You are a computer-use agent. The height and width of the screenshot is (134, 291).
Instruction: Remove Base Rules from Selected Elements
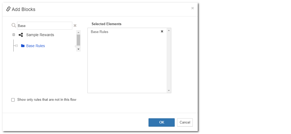point(162,31)
